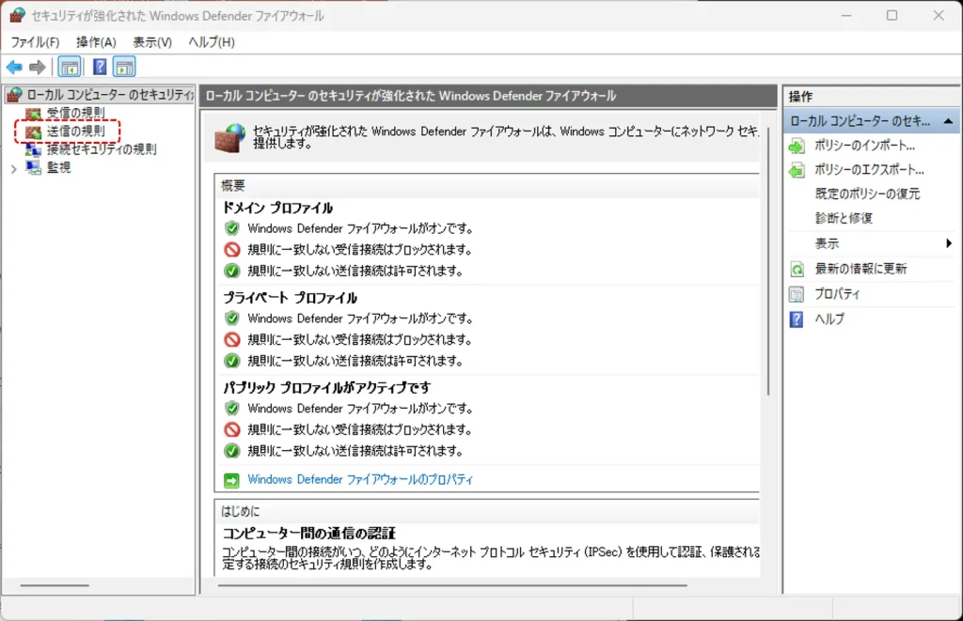The width and height of the screenshot is (963, 621).
Task: Click ポリシーのインポート action
Action: tap(864, 146)
